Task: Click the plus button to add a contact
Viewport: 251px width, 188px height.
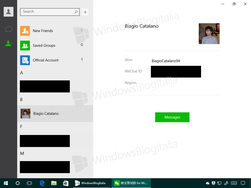Action: click(85, 12)
